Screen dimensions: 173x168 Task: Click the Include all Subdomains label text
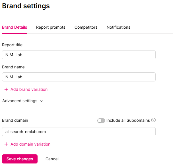click(x=128, y=121)
